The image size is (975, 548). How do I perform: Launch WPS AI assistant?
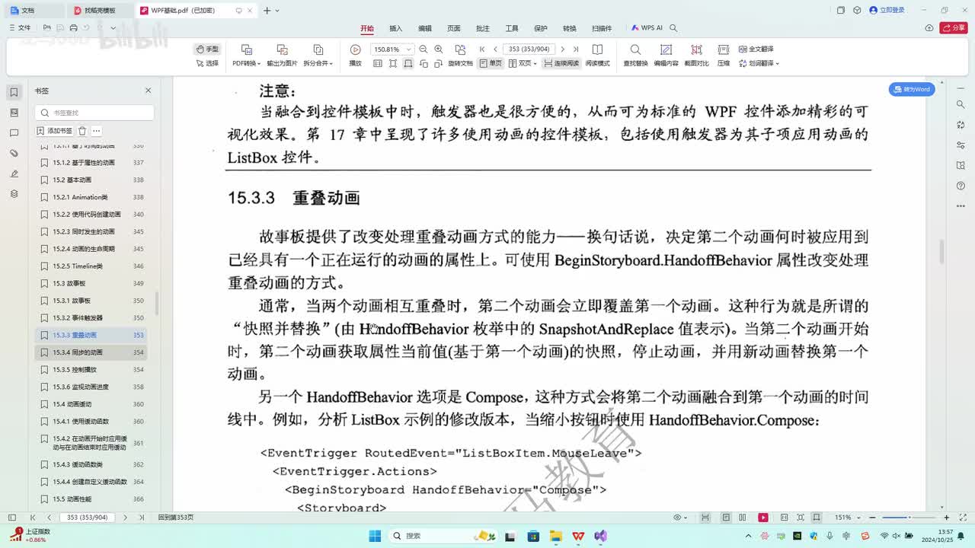pos(647,28)
